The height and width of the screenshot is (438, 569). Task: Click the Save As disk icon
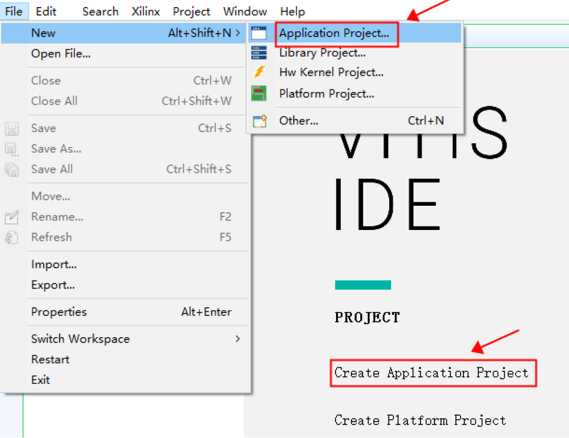(12, 149)
